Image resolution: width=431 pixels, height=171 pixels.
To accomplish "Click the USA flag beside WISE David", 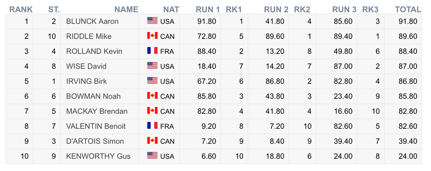I will point(152,66).
